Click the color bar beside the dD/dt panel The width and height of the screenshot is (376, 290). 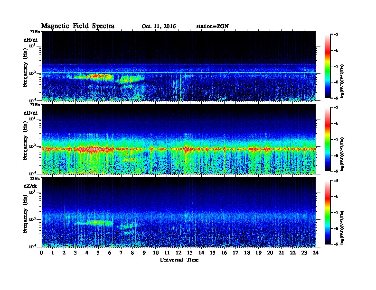(x=327, y=139)
